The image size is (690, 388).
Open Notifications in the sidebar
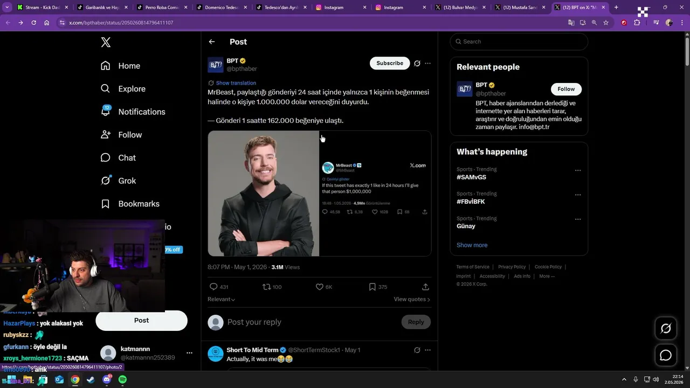coord(133,112)
